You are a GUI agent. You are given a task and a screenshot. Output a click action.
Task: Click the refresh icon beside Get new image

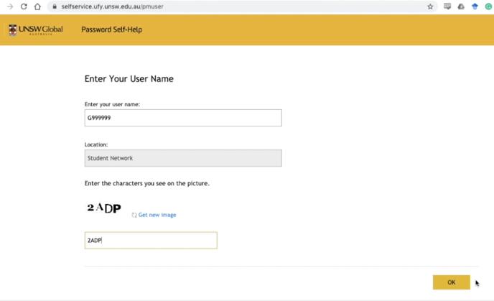coord(134,215)
